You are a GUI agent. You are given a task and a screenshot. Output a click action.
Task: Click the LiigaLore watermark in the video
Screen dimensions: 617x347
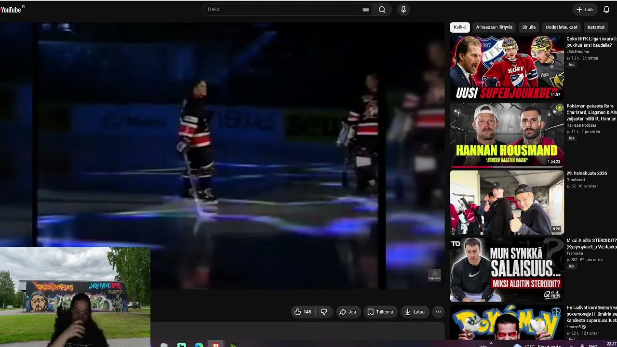tap(434, 275)
